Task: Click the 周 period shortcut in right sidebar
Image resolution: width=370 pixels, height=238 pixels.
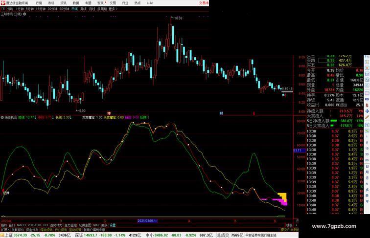Action: [x=367, y=172]
